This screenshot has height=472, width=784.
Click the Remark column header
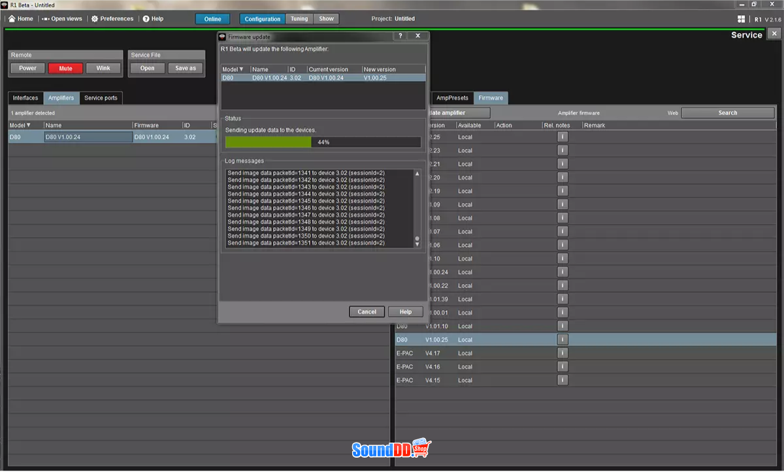pyautogui.click(x=679, y=125)
